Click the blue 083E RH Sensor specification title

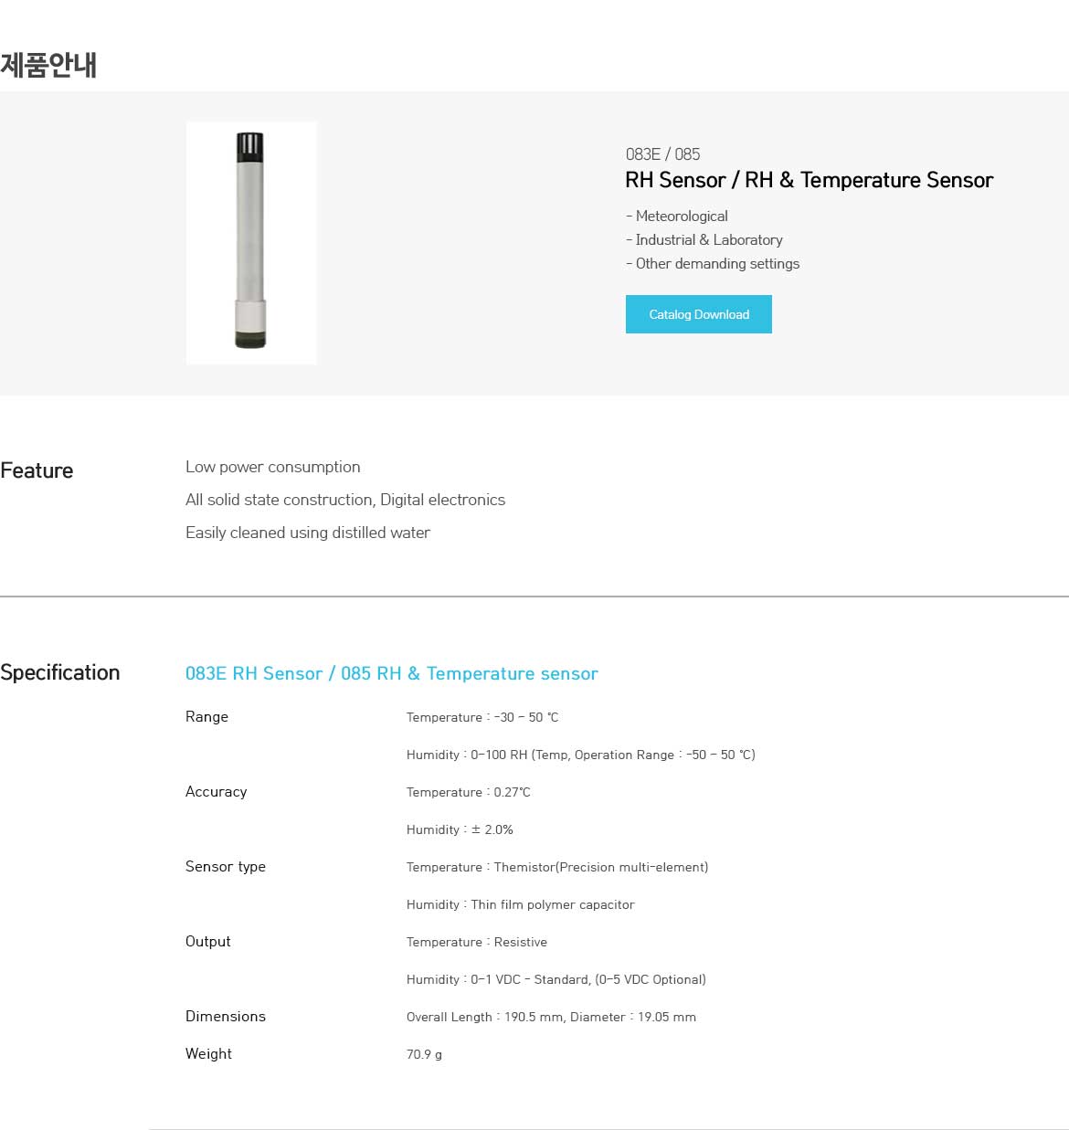[x=391, y=673]
